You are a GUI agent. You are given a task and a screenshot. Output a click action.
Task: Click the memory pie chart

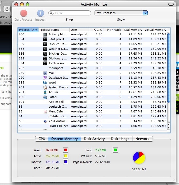coord(139,158)
